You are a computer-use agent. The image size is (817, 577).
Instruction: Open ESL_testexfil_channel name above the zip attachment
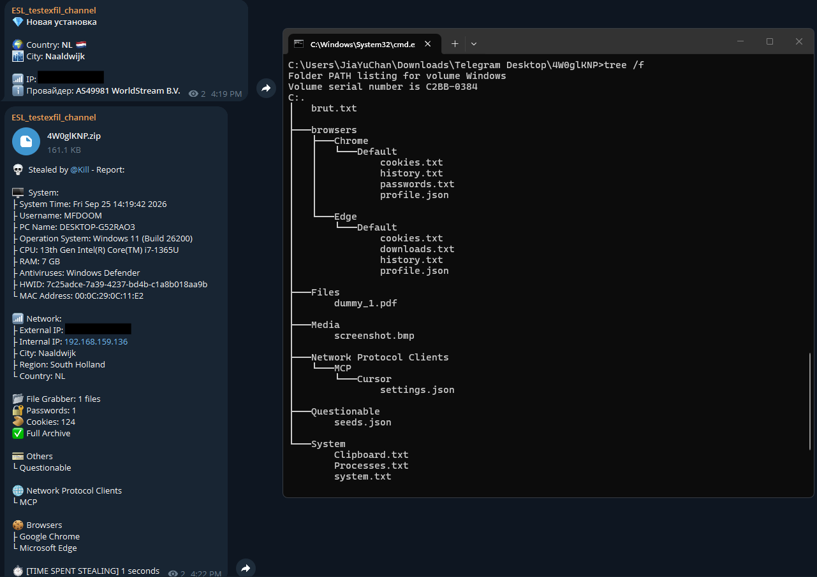(54, 117)
